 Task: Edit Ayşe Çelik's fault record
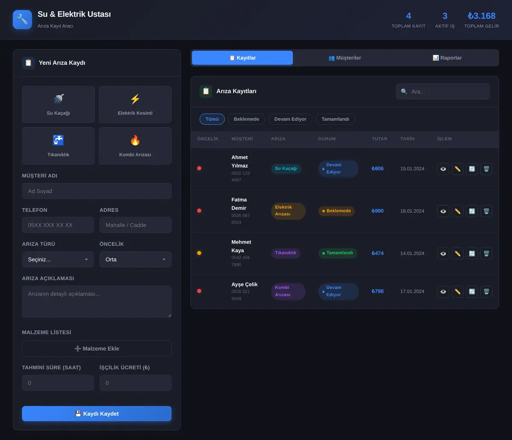pyautogui.click(x=457, y=292)
